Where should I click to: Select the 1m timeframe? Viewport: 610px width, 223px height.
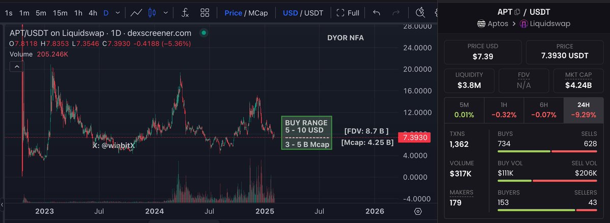click(x=24, y=13)
